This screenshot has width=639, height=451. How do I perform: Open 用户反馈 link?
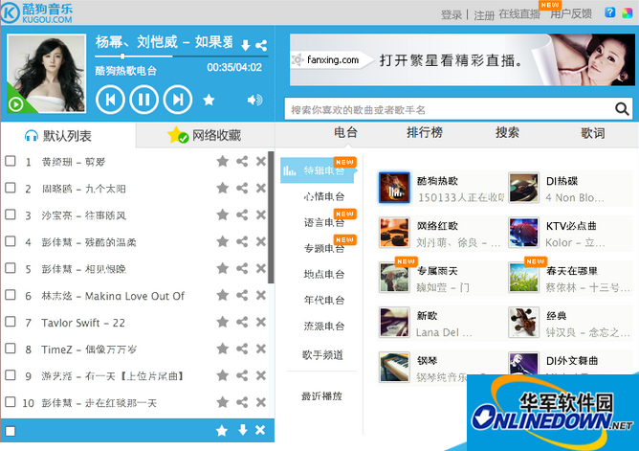click(x=571, y=13)
